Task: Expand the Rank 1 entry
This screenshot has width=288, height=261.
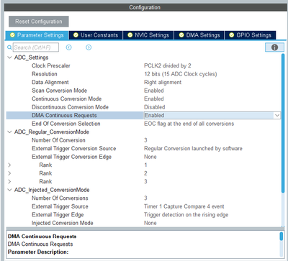Action: point(9,165)
